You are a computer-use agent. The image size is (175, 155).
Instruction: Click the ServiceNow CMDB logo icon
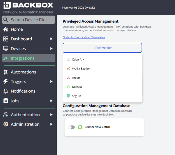(80, 127)
